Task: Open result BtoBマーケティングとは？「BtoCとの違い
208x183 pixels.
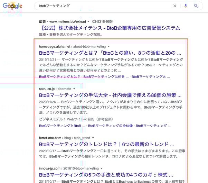Action: 110,53
